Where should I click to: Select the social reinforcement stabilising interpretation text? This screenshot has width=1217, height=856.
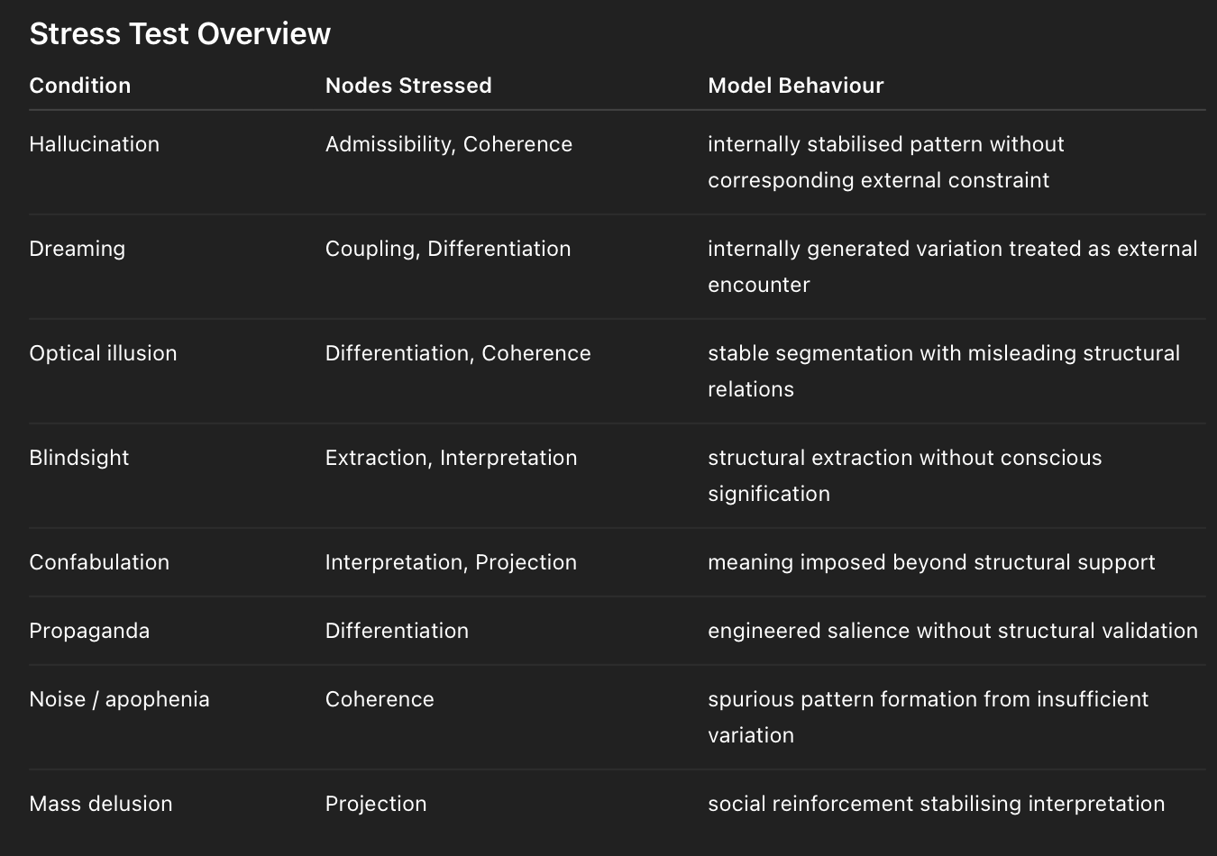click(x=936, y=804)
